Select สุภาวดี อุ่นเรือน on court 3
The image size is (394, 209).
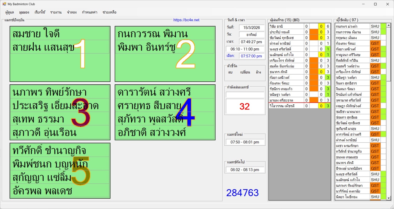(60, 132)
